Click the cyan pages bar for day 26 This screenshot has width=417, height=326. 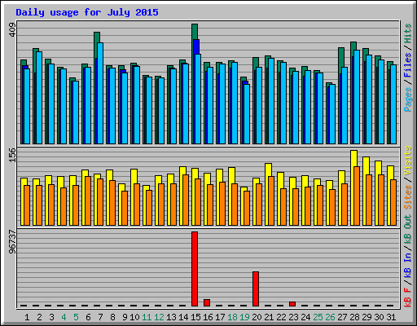tap(332, 114)
